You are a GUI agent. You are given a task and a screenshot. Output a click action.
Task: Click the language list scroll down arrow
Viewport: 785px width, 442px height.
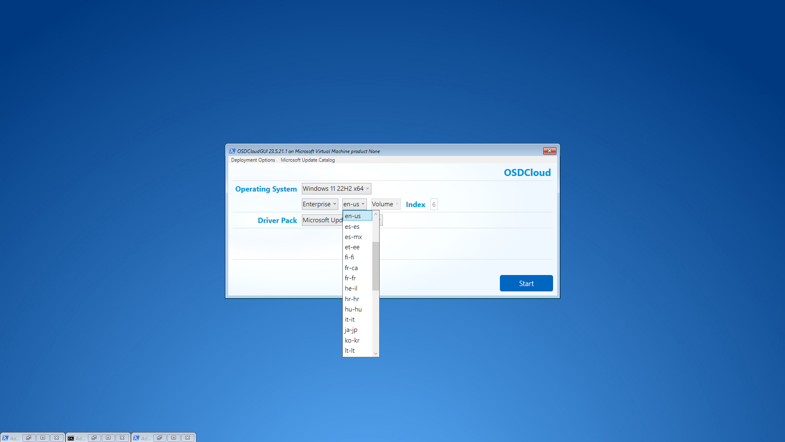tap(376, 354)
